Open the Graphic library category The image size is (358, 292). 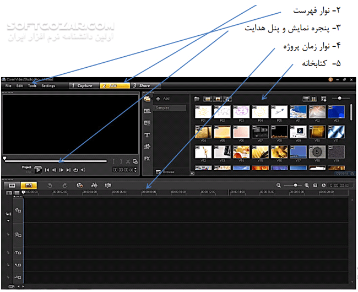[147, 147]
